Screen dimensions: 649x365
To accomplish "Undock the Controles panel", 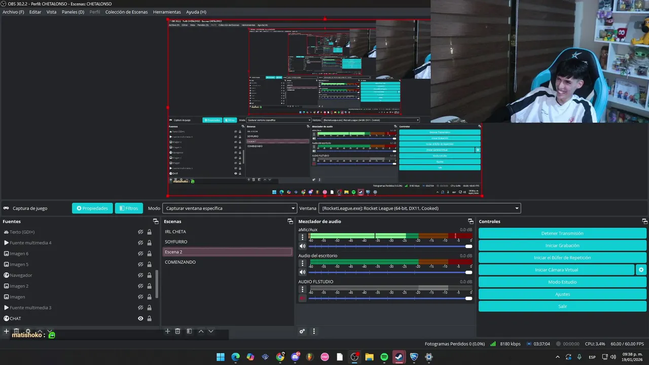I will coord(644,222).
